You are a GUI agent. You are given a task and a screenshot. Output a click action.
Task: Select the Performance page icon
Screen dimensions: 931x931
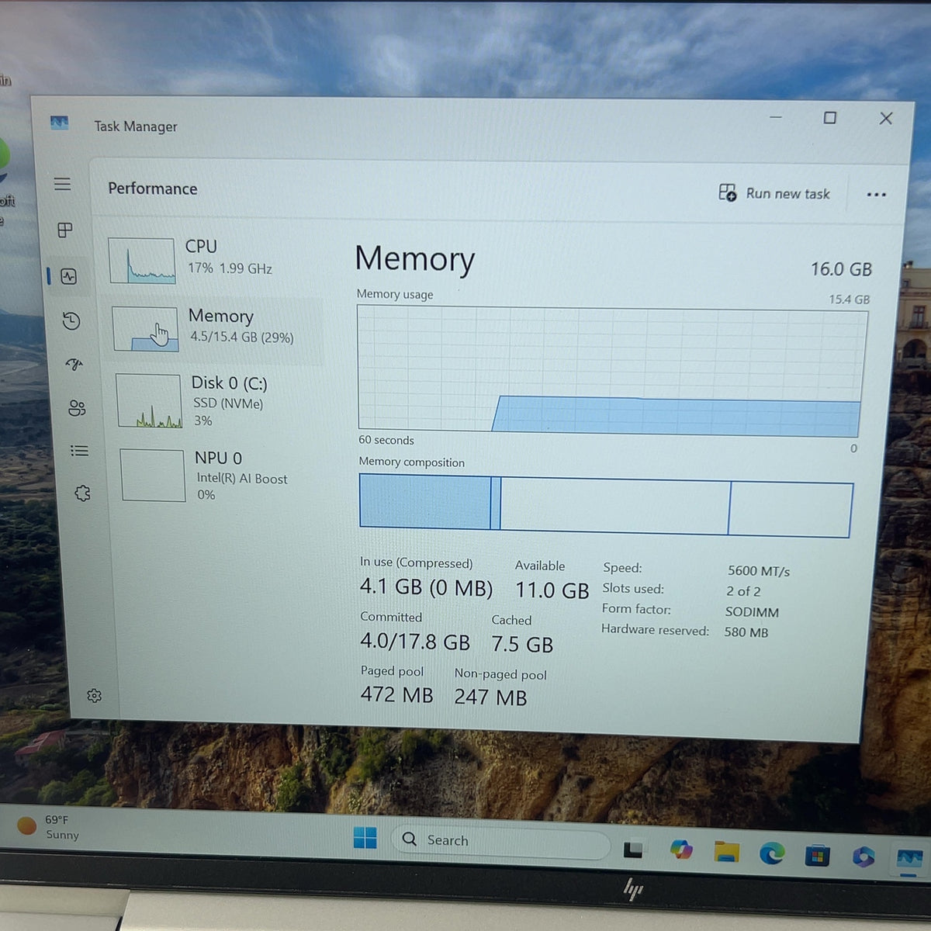[x=68, y=276]
